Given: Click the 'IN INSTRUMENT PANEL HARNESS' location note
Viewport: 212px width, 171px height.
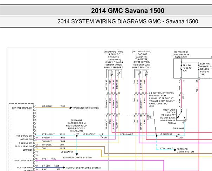Looking at the screenshot, I should (x=162, y=98).
